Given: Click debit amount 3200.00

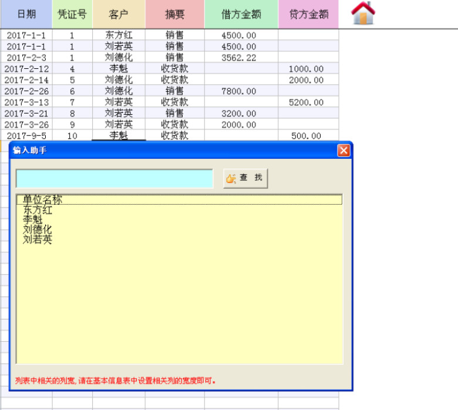Looking at the screenshot, I should (241, 114).
